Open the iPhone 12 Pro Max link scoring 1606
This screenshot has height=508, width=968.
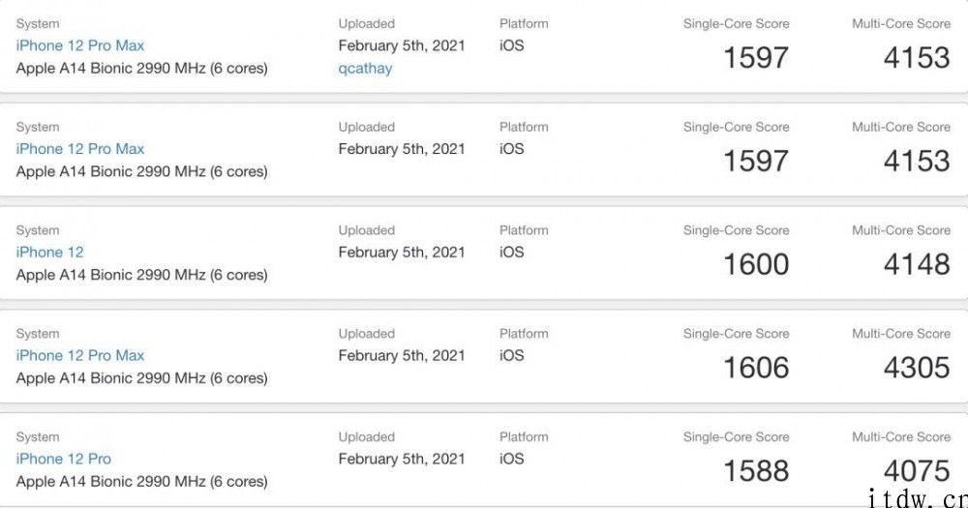(80, 355)
